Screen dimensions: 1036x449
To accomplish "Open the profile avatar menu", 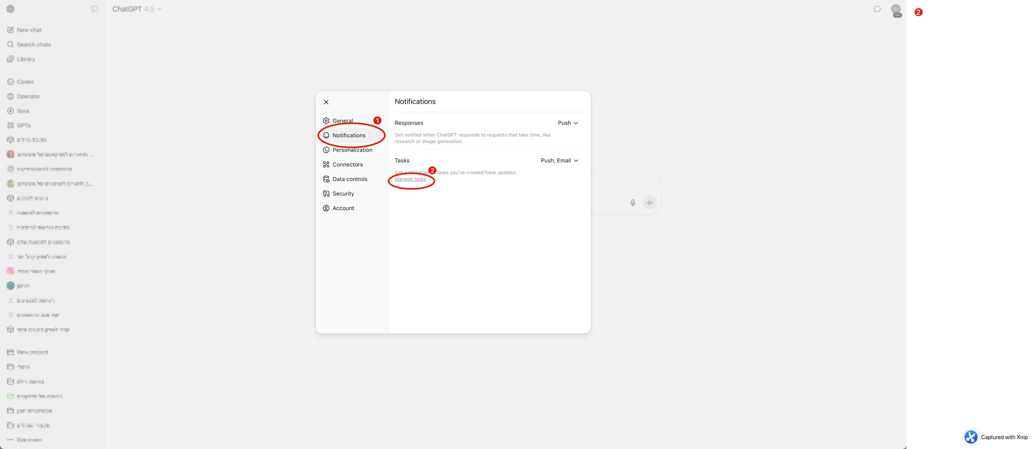I will coord(896,10).
